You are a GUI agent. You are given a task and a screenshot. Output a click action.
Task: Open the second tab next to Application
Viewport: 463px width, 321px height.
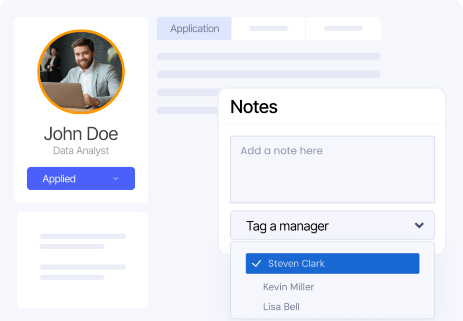(269, 28)
